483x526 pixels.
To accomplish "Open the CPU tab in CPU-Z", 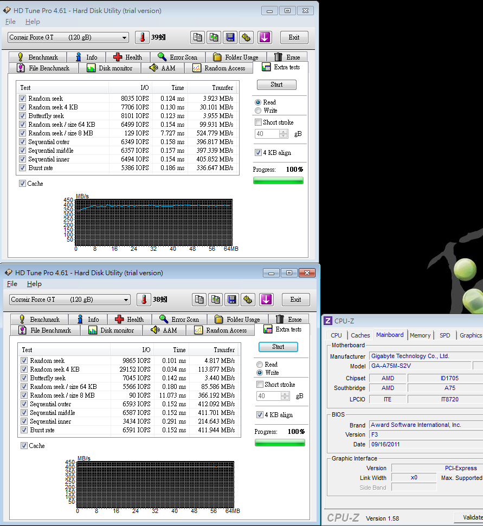I will 336,335.
